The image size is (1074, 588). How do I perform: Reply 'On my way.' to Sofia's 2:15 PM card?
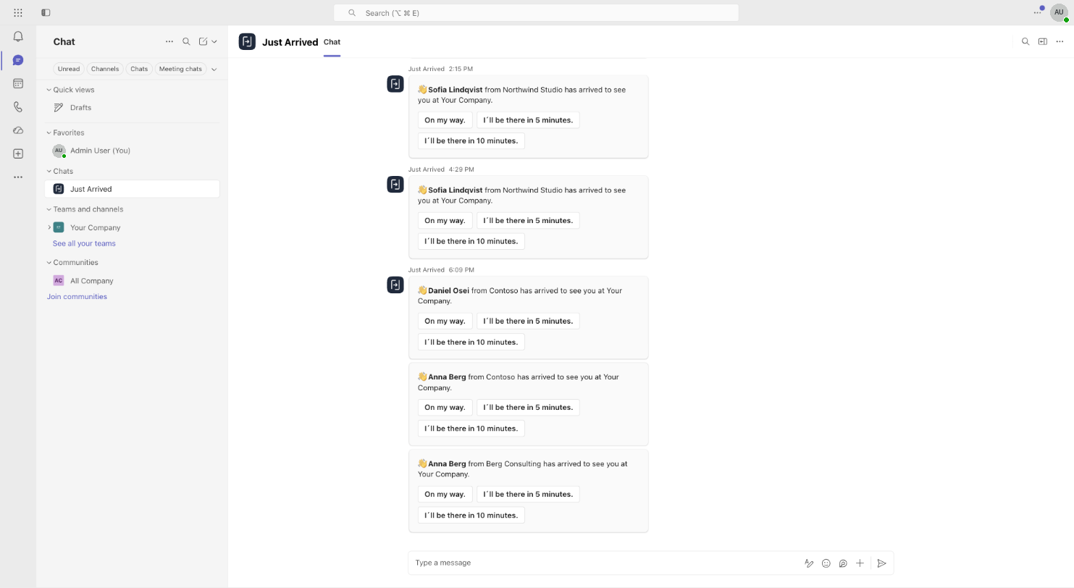click(x=445, y=120)
